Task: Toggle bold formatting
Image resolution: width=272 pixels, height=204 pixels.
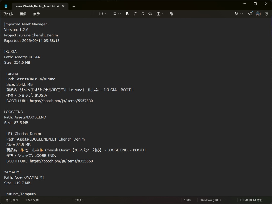Action: click(x=127, y=14)
